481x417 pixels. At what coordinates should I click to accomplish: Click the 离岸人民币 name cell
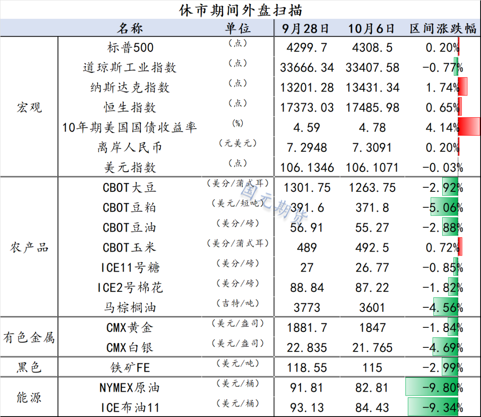tap(130, 148)
